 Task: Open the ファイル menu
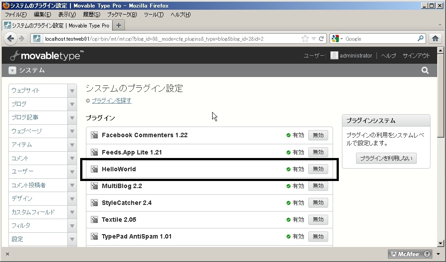pyautogui.click(x=16, y=15)
